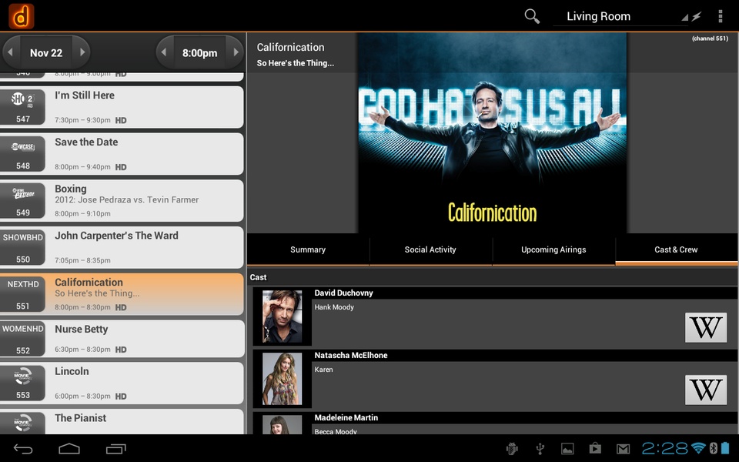Go to previous date before Nov 22

10,52
